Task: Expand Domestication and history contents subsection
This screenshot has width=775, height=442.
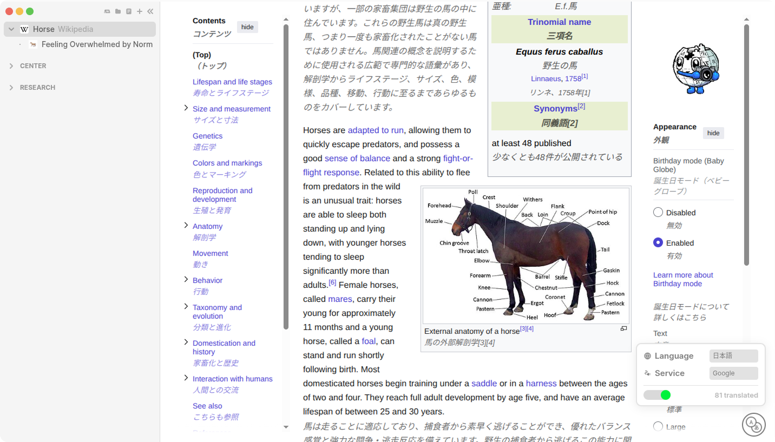Action: click(186, 342)
